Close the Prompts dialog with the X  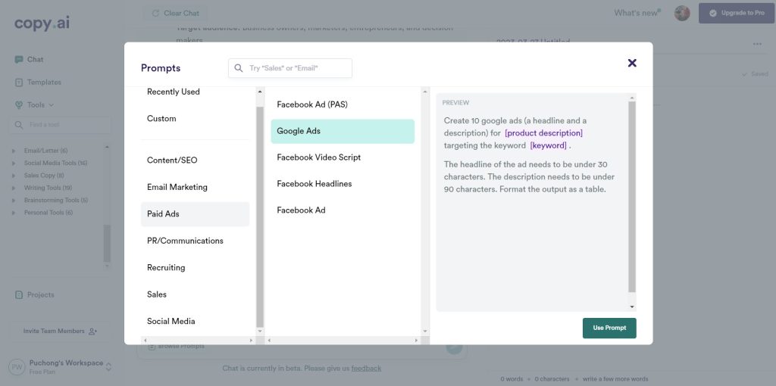632,63
